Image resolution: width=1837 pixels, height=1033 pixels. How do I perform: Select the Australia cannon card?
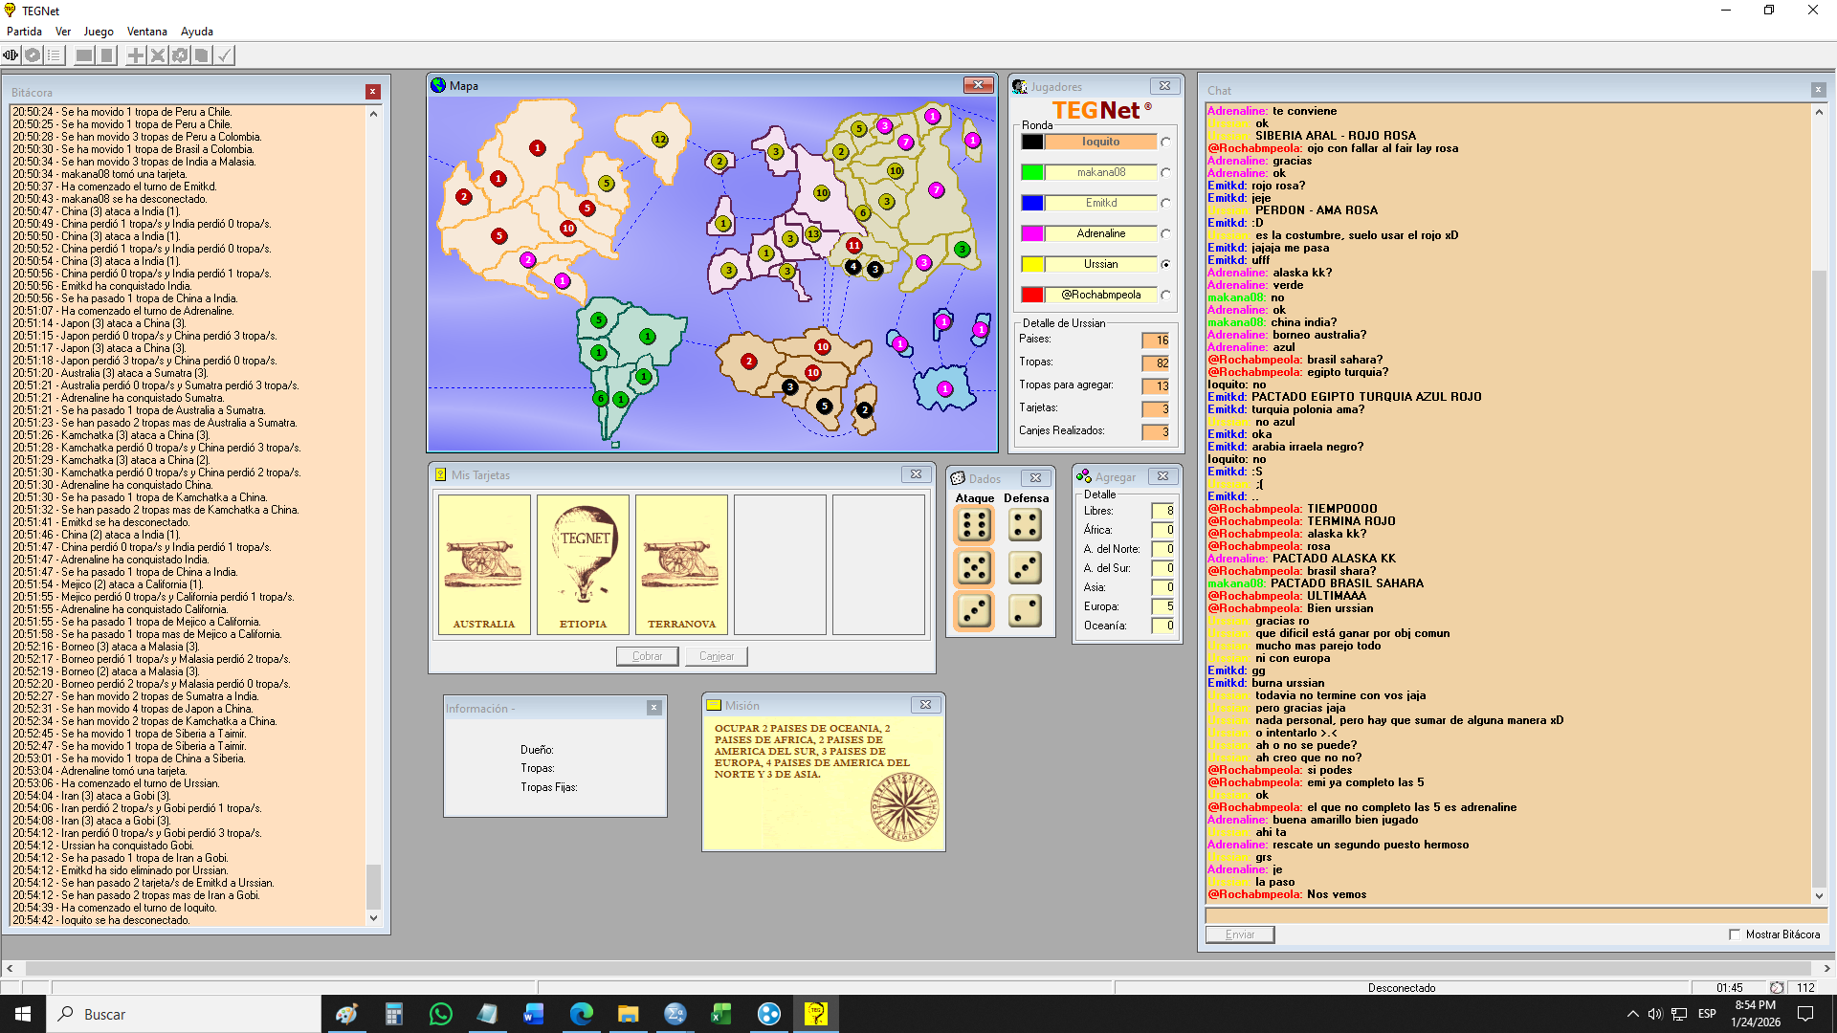pos(484,563)
